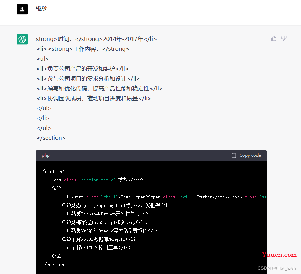Click the code line 熟悉Django等Python开发框架
301x274 pixels.
tap(105, 214)
